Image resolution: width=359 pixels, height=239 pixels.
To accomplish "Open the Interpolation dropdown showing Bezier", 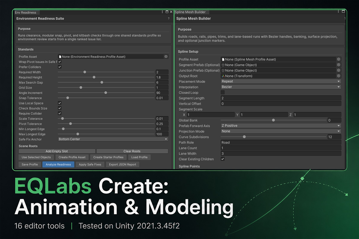I will point(281,87).
